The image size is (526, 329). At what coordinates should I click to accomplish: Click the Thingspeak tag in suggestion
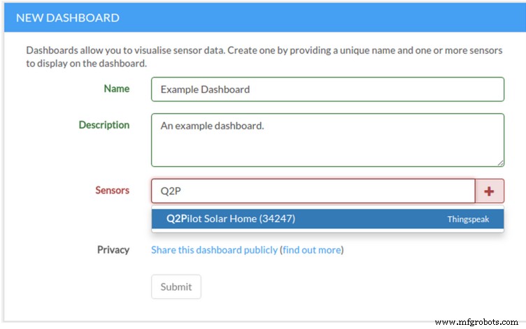point(468,219)
